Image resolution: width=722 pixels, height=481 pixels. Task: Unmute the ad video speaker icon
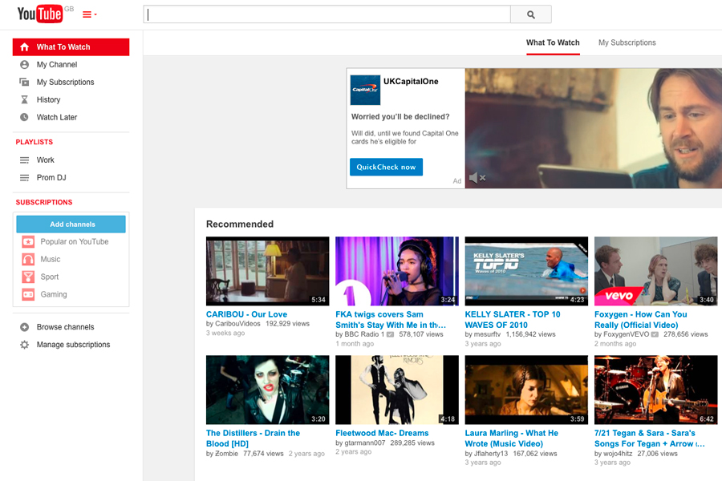(x=477, y=177)
